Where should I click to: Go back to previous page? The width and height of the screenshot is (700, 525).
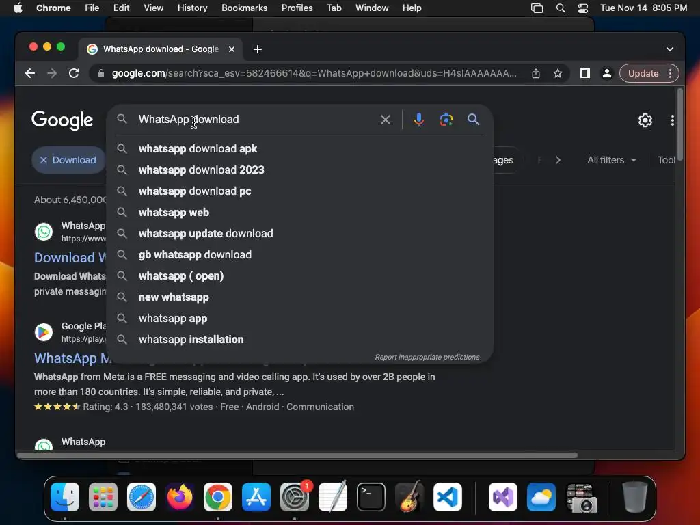[x=30, y=73]
